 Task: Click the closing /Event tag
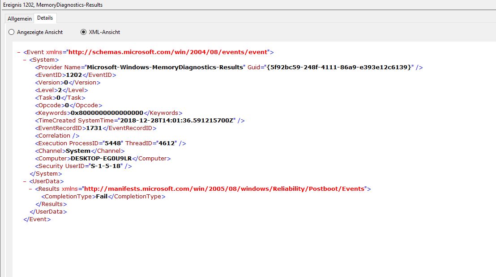[37, 219]
